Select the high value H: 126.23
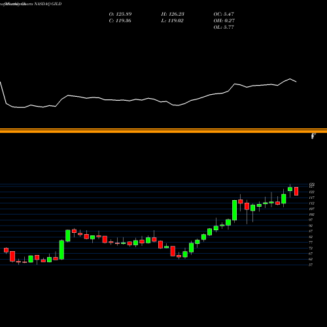Viewport: 327px width, 327px height. (x=173, y=14)
